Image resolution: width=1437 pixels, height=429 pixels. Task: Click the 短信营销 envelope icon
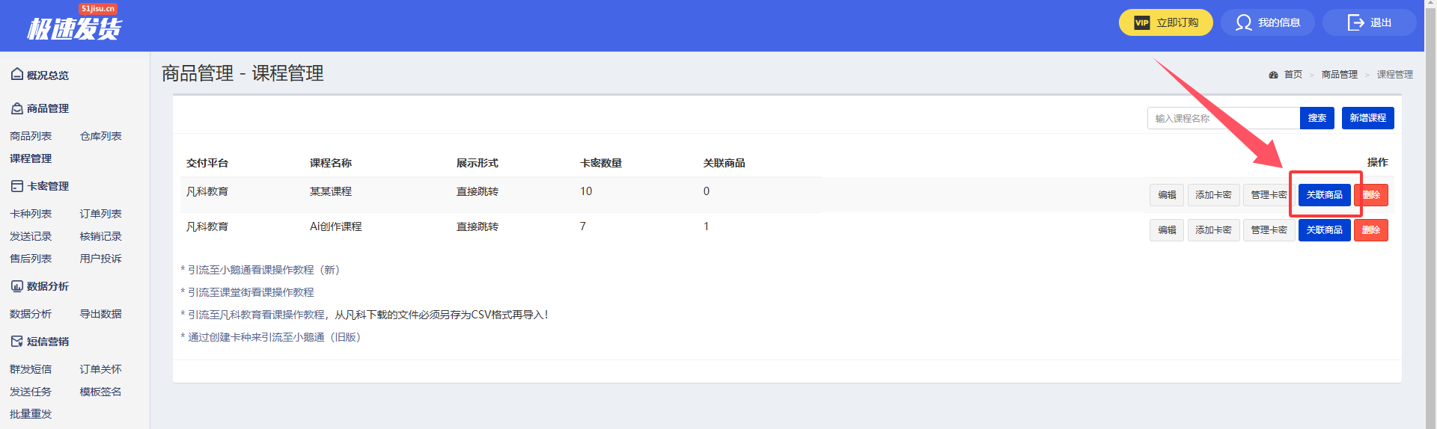click(16, 342)
